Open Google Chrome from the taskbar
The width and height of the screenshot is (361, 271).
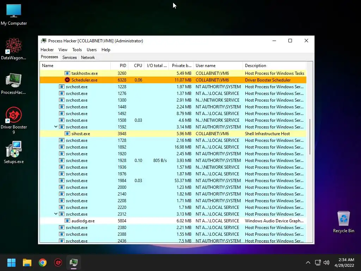click(x=43, y=263)
